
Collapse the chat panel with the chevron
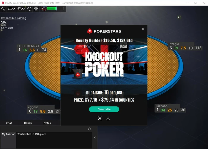[95, 137]
